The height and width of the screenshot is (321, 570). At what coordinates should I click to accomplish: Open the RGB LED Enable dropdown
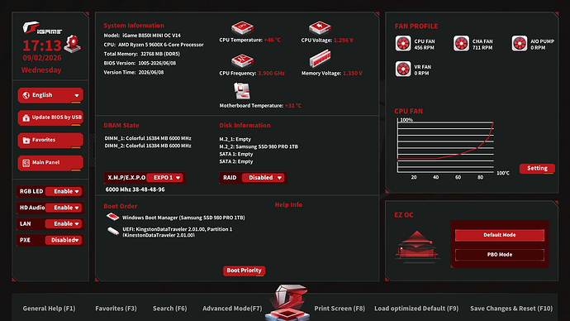64,191
